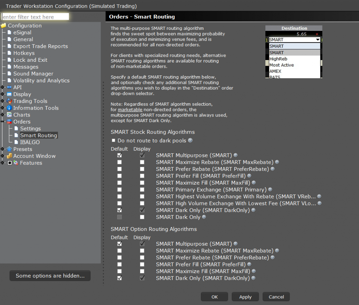Open help for option SMART Maximize Rebate
The width and height of the screenshot is (359, 305).
click(277, 251)
